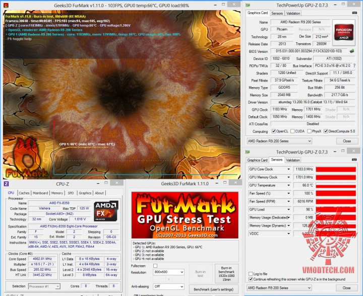Image resolution: width=363 pixels, height=296 pixels.
Task: Click the CPU-Z Core Voltage 1.616 V field
Action: click(x=80, y=219)
